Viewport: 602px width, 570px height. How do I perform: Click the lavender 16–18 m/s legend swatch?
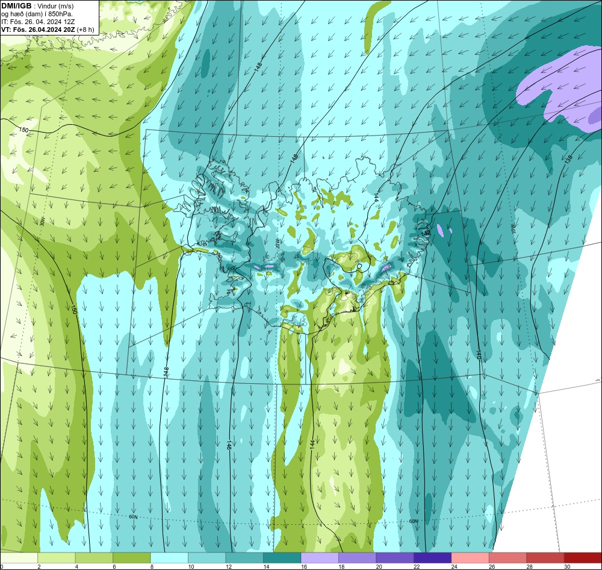(x=320, y=558)
